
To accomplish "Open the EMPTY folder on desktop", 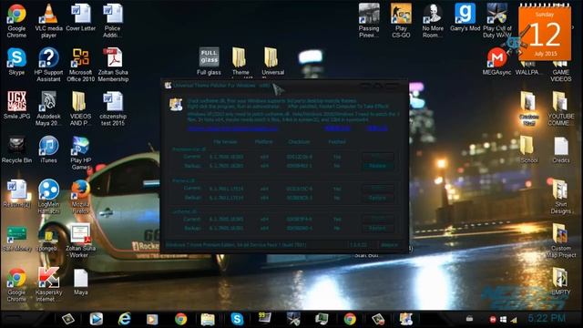I will [561, 282].
